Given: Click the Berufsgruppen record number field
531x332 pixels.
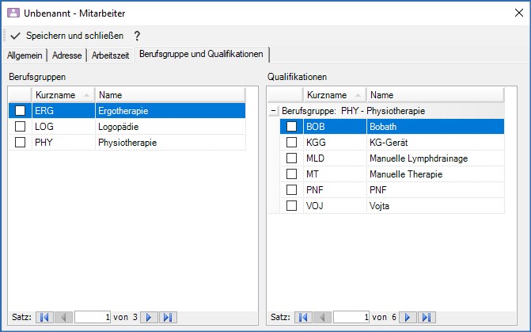Looking at the screenshot, I should click(x=93, y=318).
